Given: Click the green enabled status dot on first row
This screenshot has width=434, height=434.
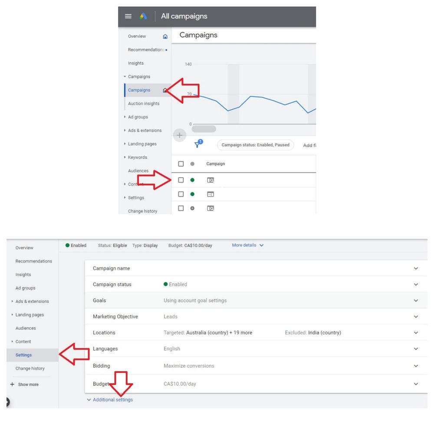Looking at the screenshot, I should pyautogui.click(x=193, y=180).
